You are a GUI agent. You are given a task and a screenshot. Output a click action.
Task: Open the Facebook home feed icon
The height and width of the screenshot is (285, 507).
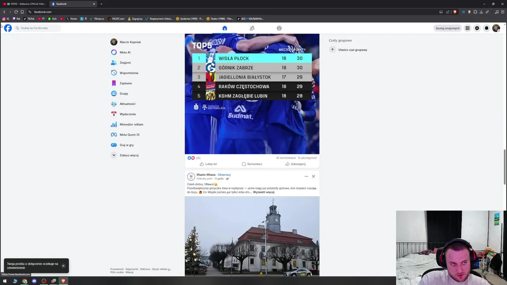point(225,28)
